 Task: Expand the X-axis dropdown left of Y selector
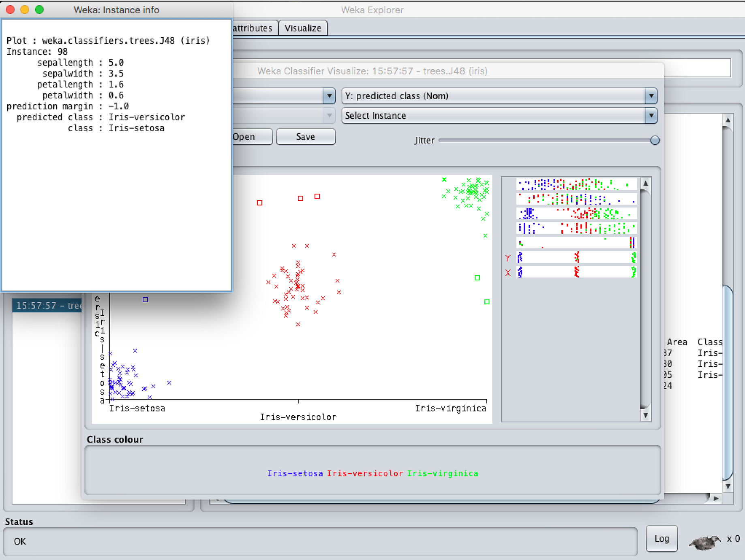(329, 96)
